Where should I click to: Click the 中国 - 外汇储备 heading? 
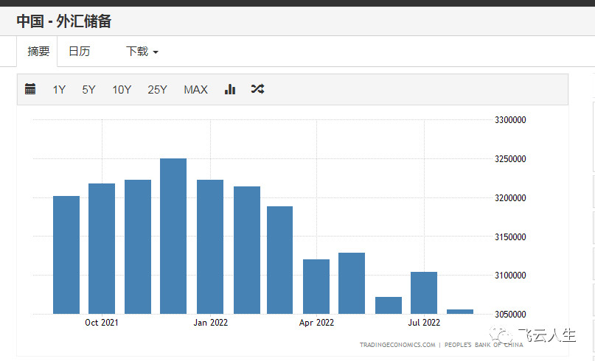63,21
